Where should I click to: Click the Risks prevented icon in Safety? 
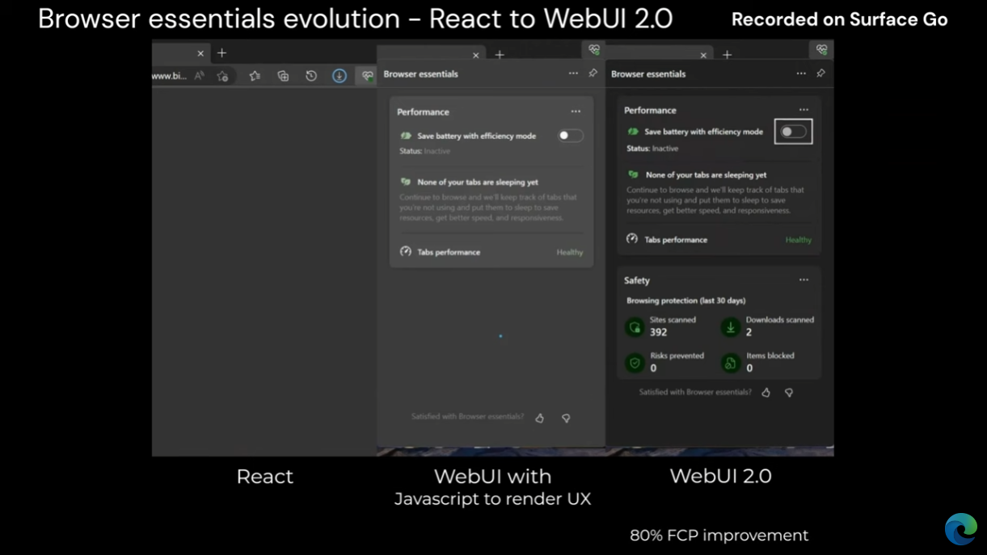coord(635,363)
